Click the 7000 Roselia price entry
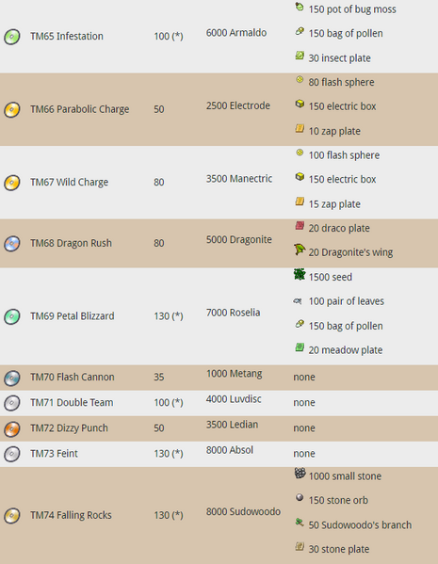Viewport: 438px width, 564px height. click(x=234, y=313)
